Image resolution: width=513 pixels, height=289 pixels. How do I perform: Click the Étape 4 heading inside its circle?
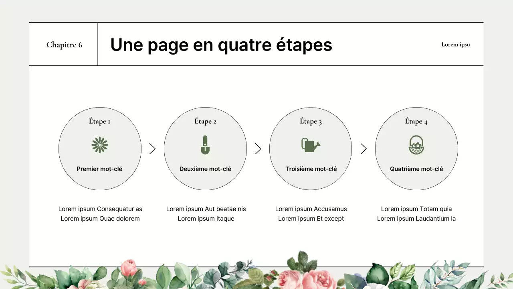(416, 121)
